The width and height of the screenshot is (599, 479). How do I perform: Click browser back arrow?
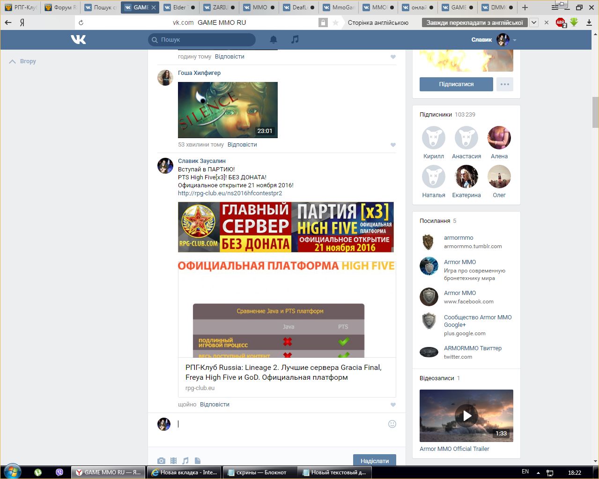click(x=8, y=22)
